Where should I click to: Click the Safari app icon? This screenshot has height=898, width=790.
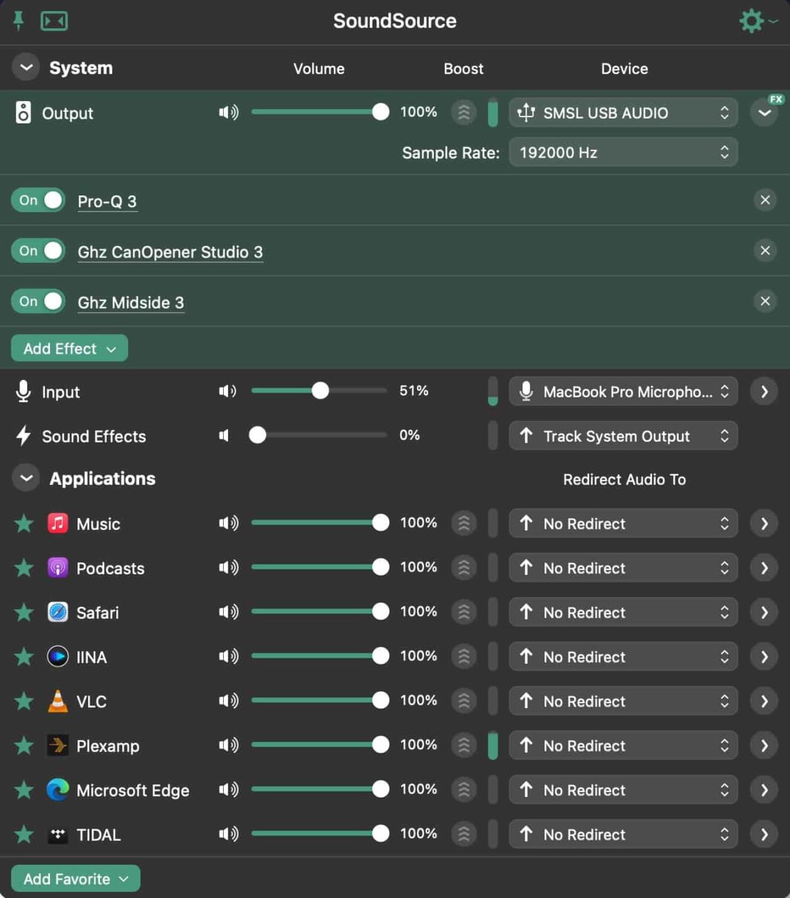click(x=58, y=612)
